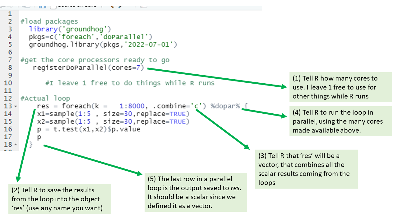Click the blue save icon in toolbar
Image resolution: width=398 pixels, height=223 pixels.
pos(42,6)
